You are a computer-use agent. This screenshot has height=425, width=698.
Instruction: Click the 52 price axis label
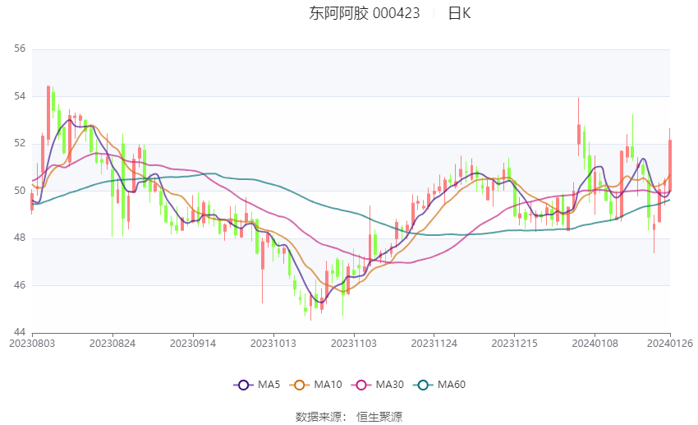tap(20, 143)
